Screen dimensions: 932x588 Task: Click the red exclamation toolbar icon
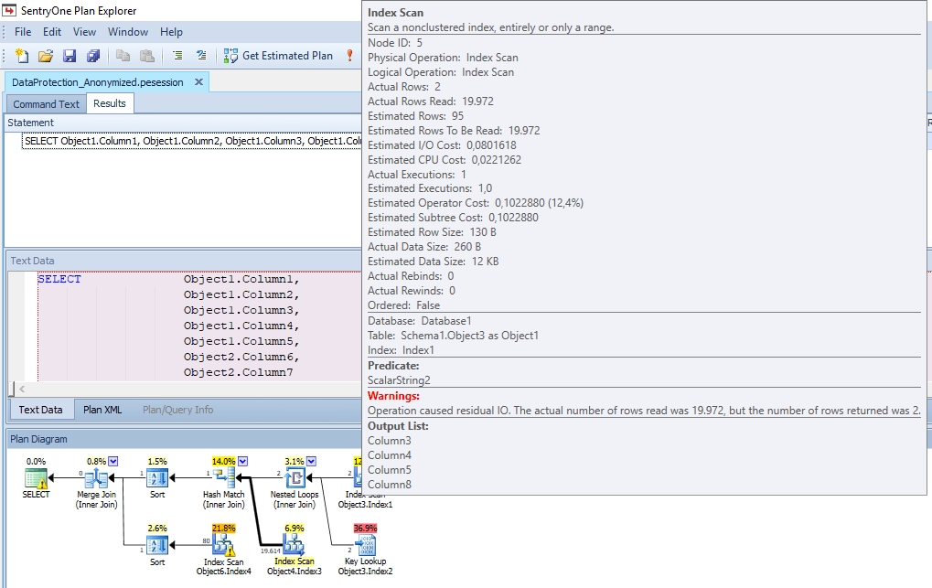(x=349, y=56)
